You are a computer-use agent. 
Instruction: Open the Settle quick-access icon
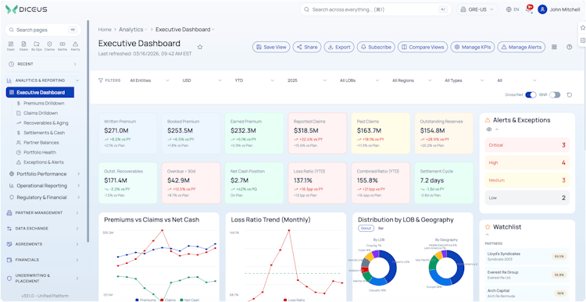62,46
